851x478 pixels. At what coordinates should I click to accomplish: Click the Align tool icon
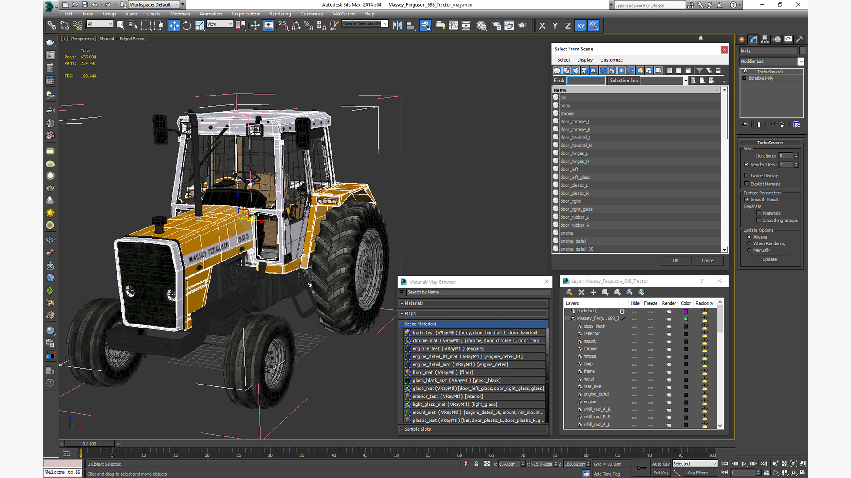tap(410, 26)
